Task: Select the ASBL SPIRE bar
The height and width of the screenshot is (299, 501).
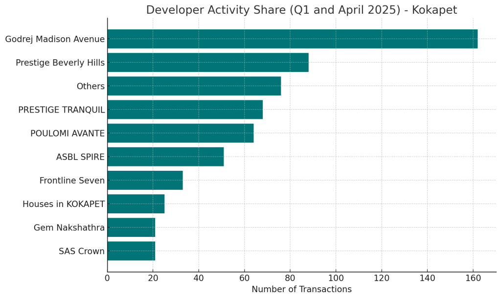Action: click(165, 157)
